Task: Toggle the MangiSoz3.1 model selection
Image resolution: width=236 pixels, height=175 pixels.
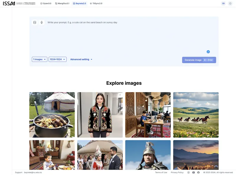Action: [x=63, y=3]
